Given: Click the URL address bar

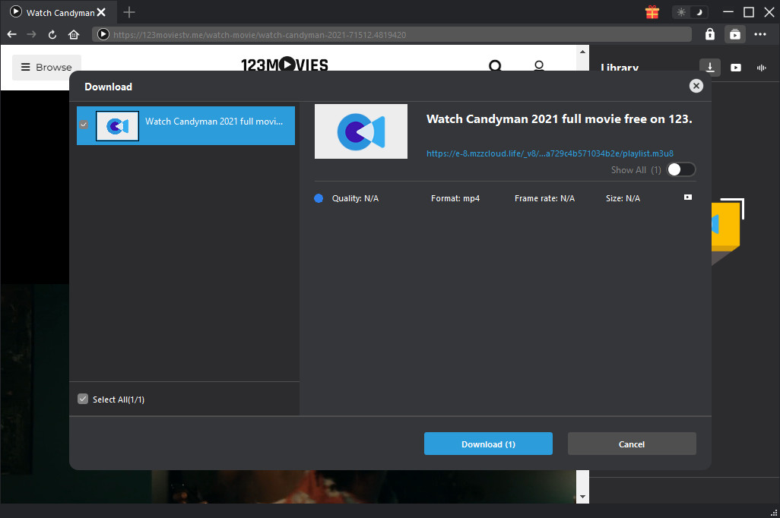Looking at the screenshot, I should tap(395, 34).
